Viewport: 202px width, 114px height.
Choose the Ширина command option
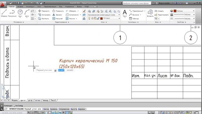coord(81,109)
